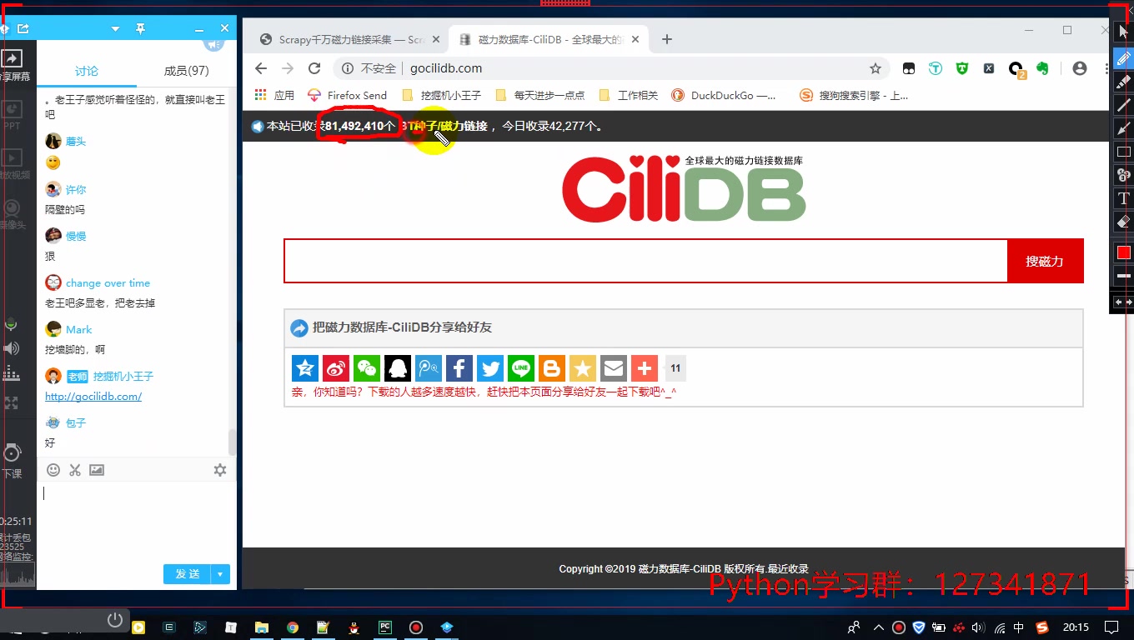This screenshot has height=640, width=1134.
Task: Click the Chrome back arrow
Action: pos(261,68)
